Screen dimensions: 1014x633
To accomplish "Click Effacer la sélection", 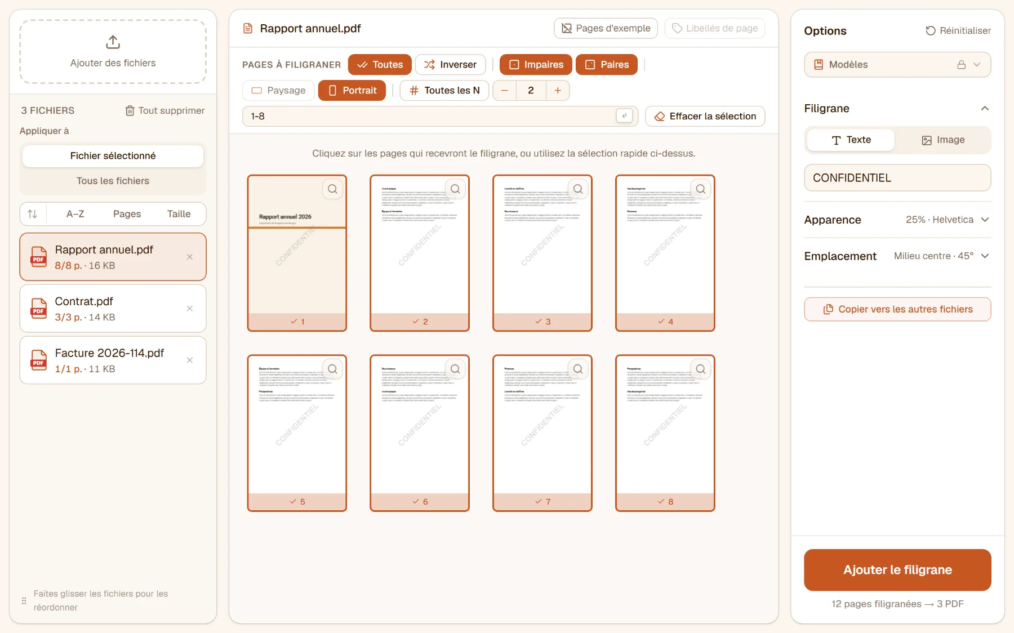I will pyautogui.click(x=705, y=117).
